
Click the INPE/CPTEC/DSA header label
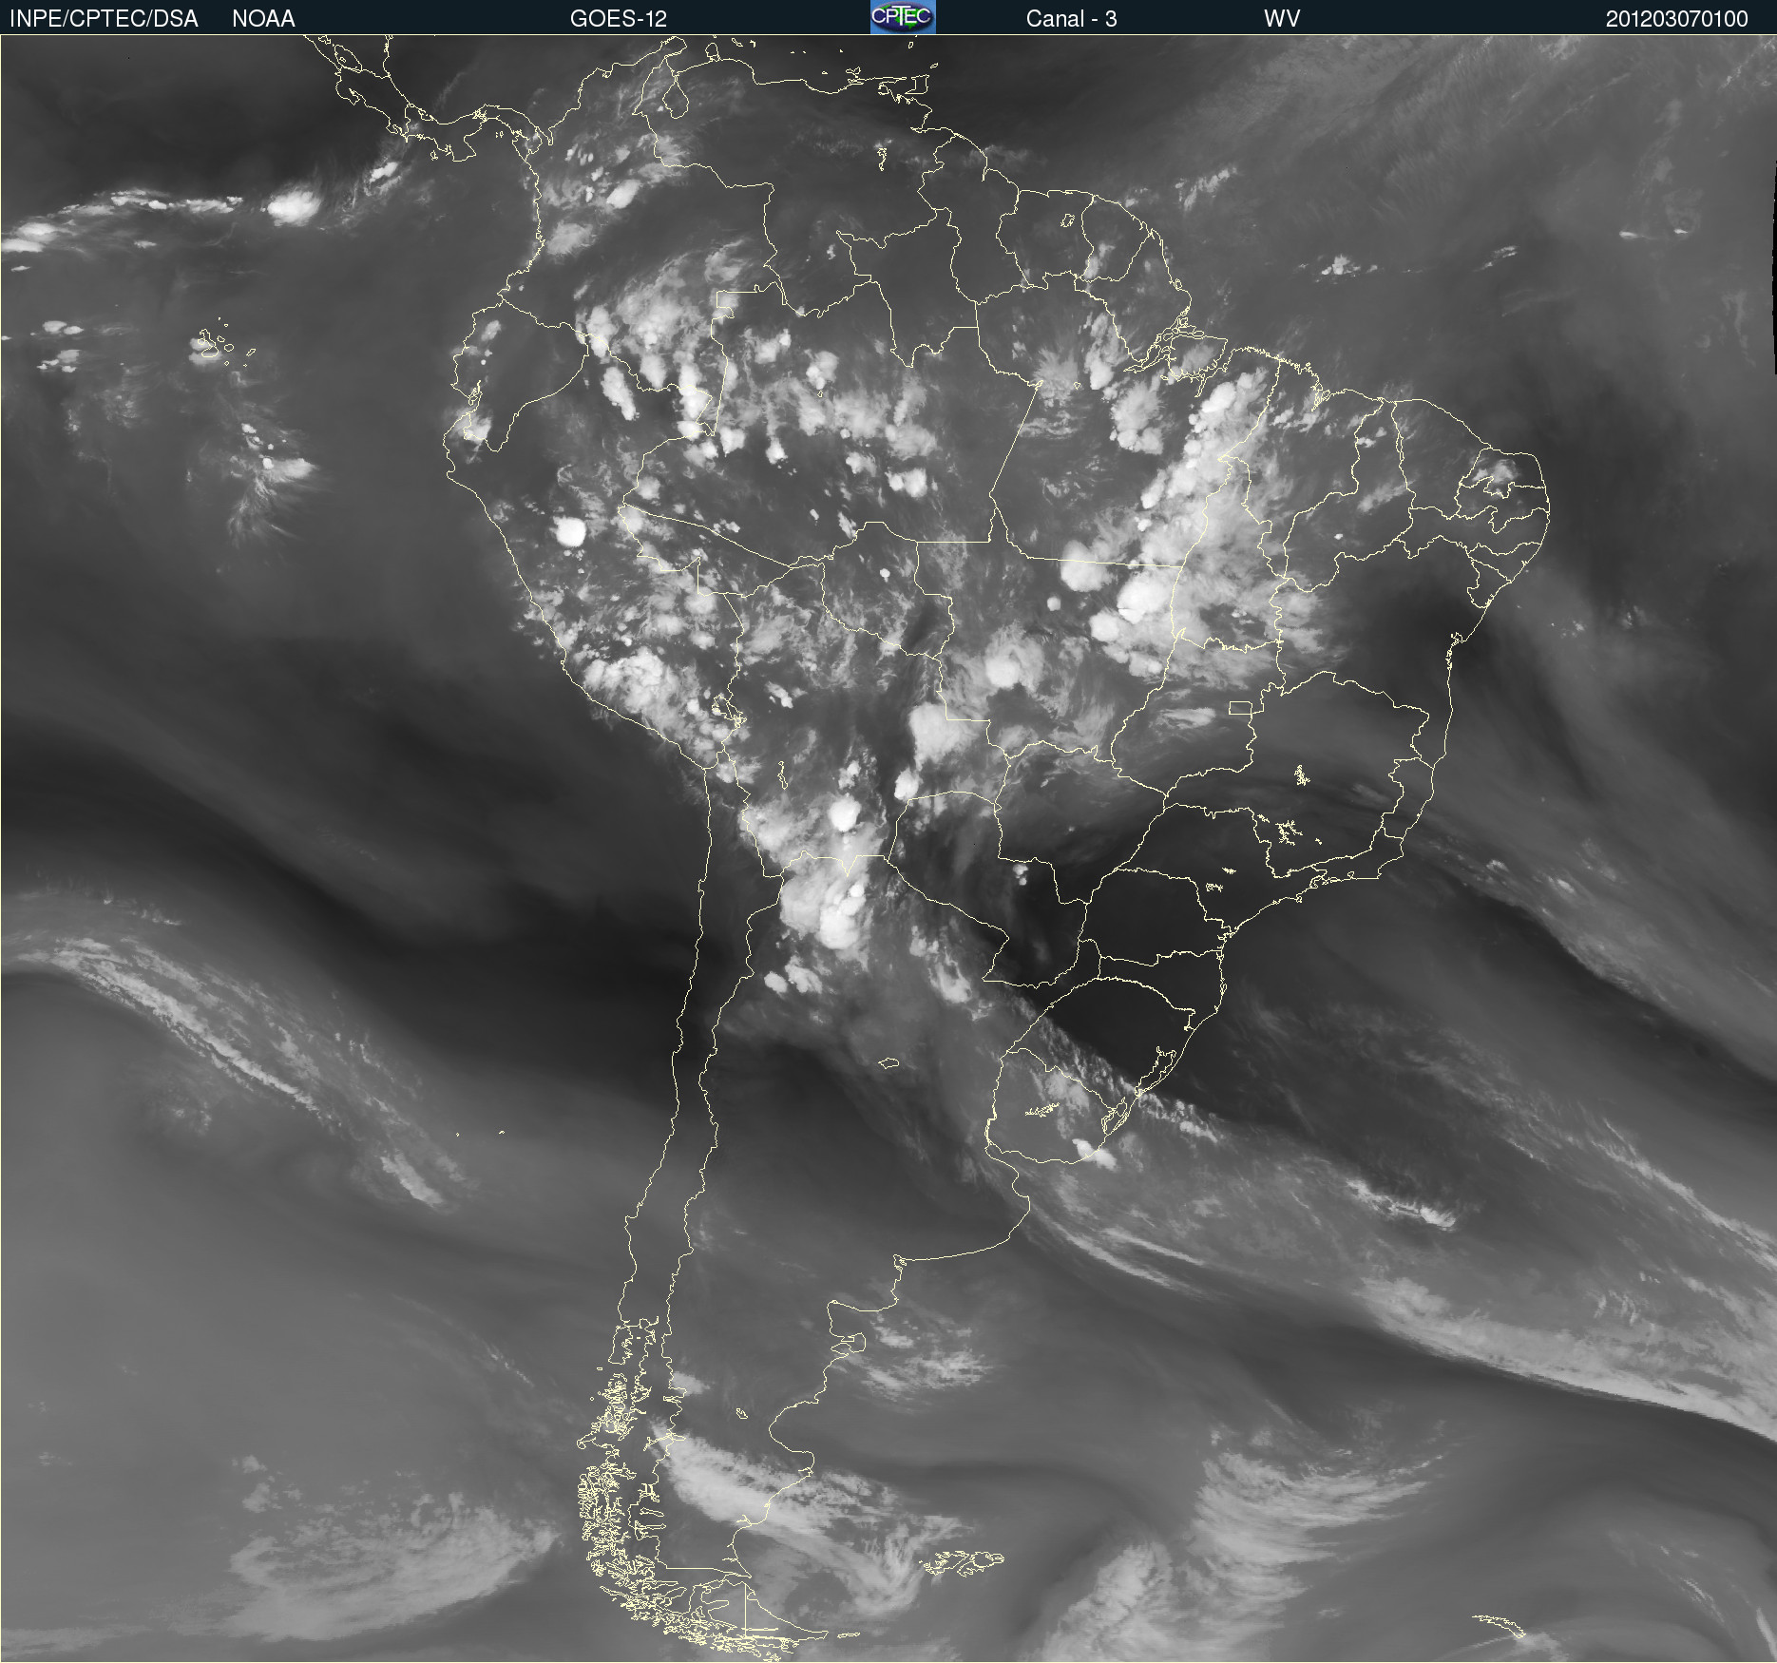[104, 18]
